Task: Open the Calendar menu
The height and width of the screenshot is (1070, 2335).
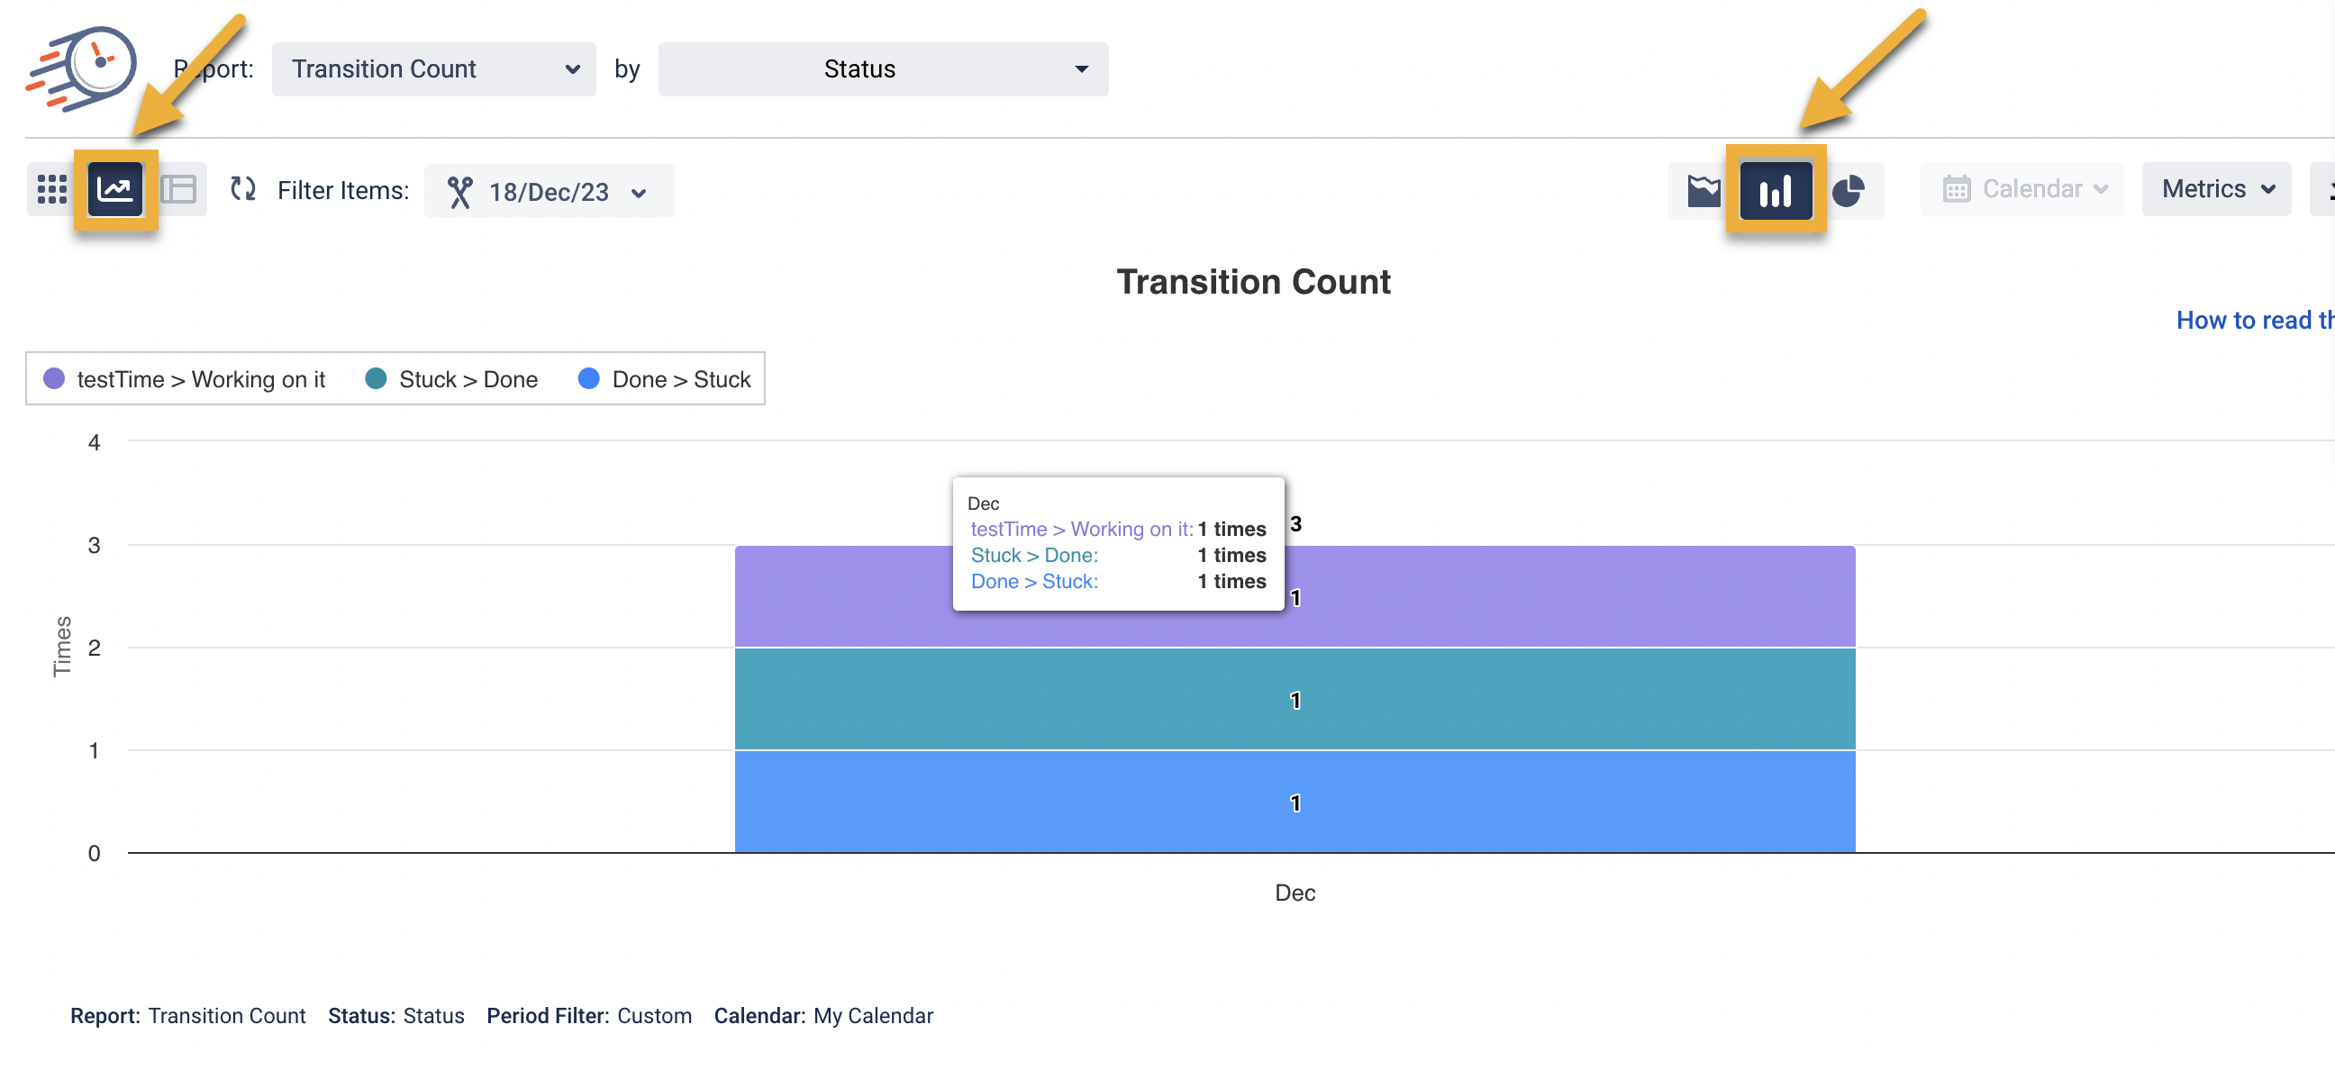Action: 2022,189
